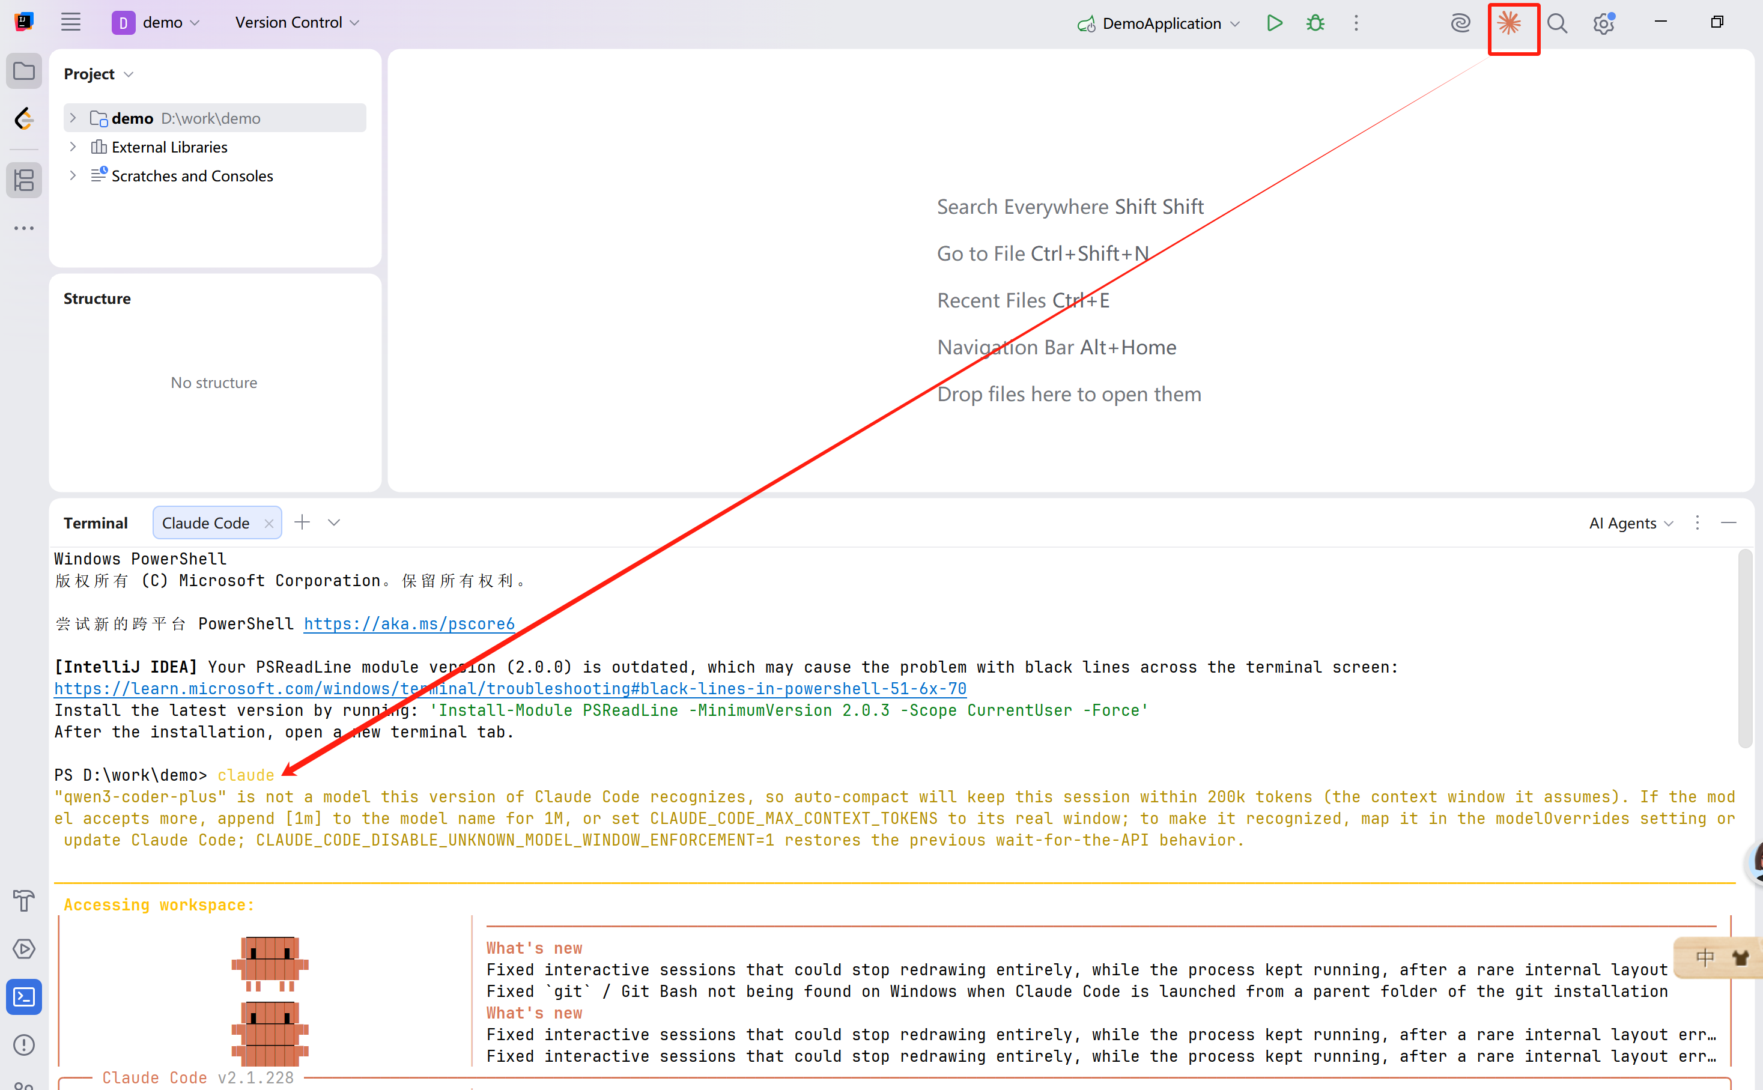Open the demo project dropdown
Image resolution: width=1763 pixels, height=1090 pixels.
pos(156,22)
